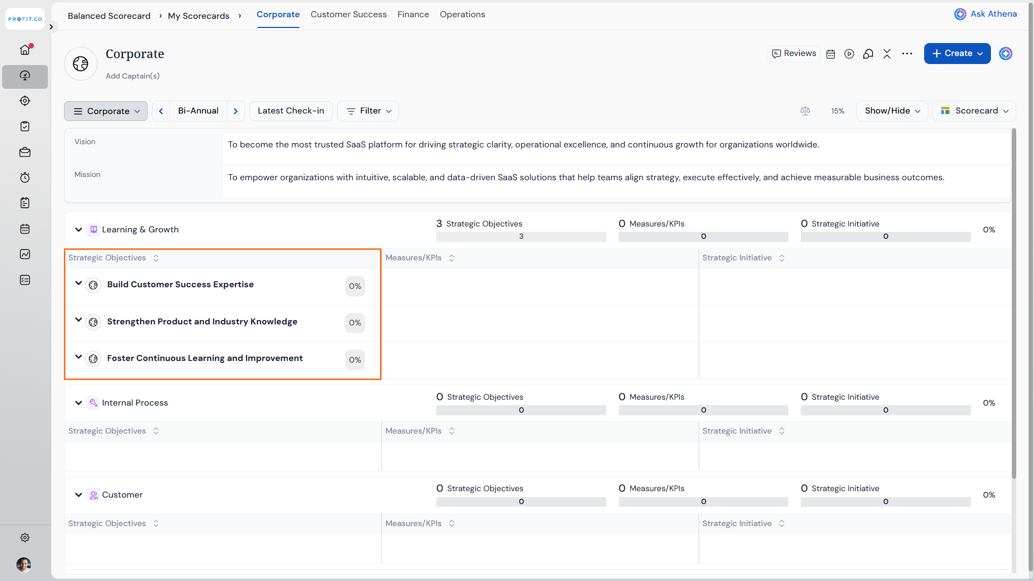The image size is (1034, 581).
Task: Switch to the Corporate tab
Action: (x=278, y=15)
